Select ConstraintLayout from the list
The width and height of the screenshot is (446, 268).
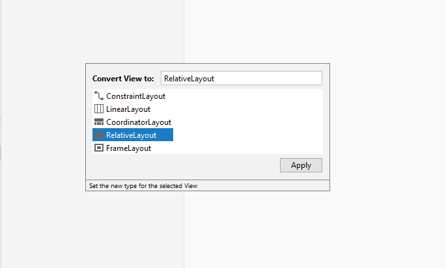click(135, 96)
